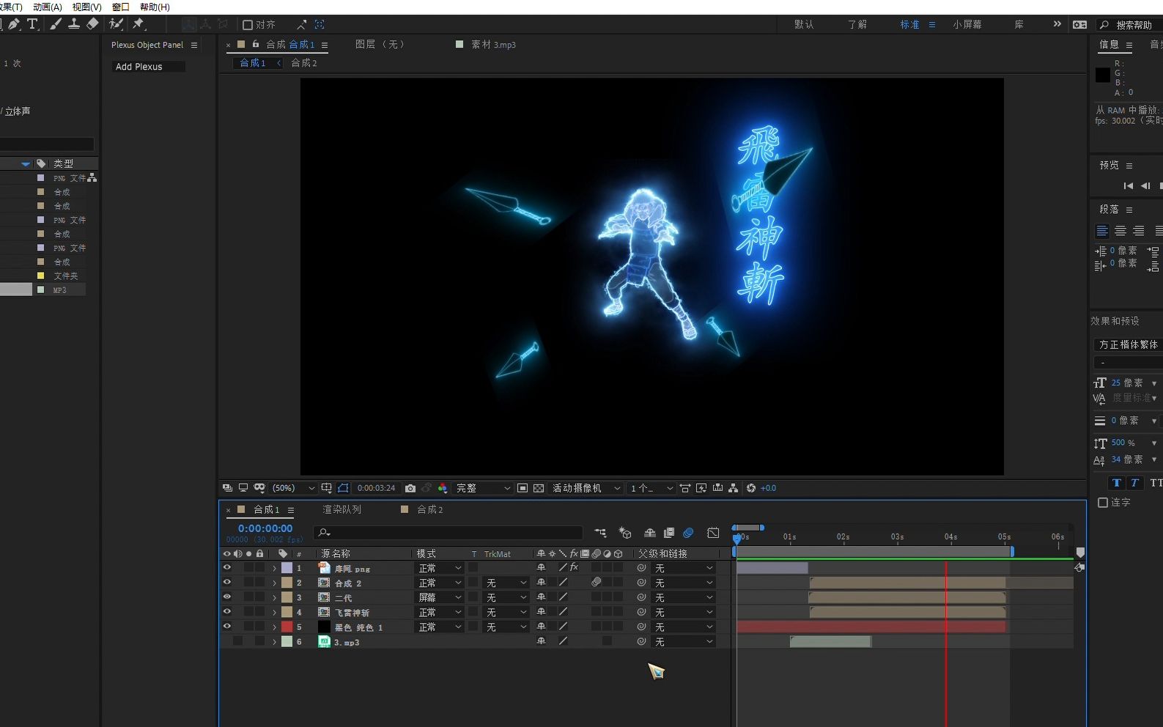Screen dimensions: 1163x727
Task: Click the previous frame preview button
Action: (x=1145, y=186)
